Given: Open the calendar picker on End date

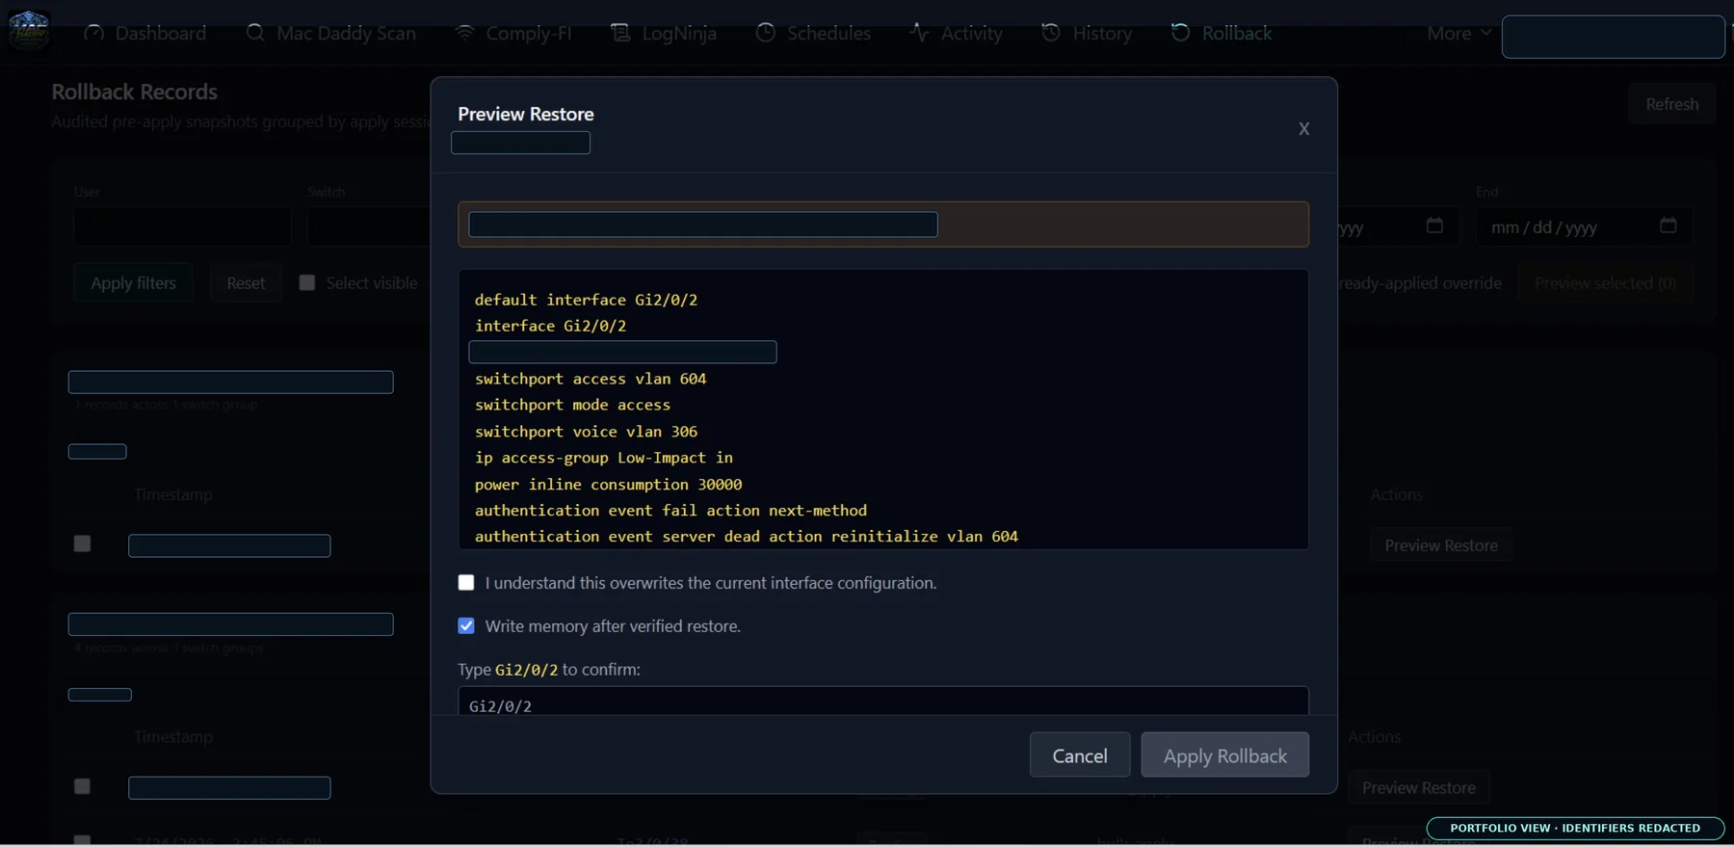Looking at the screenshot, I should (x=1668, y=225).
